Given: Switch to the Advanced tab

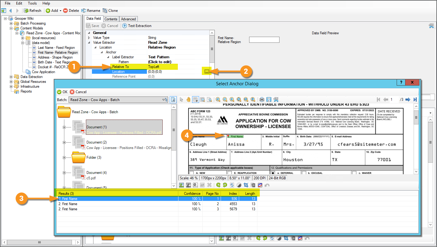Looking at the screenshot, I should coord(128,19).
